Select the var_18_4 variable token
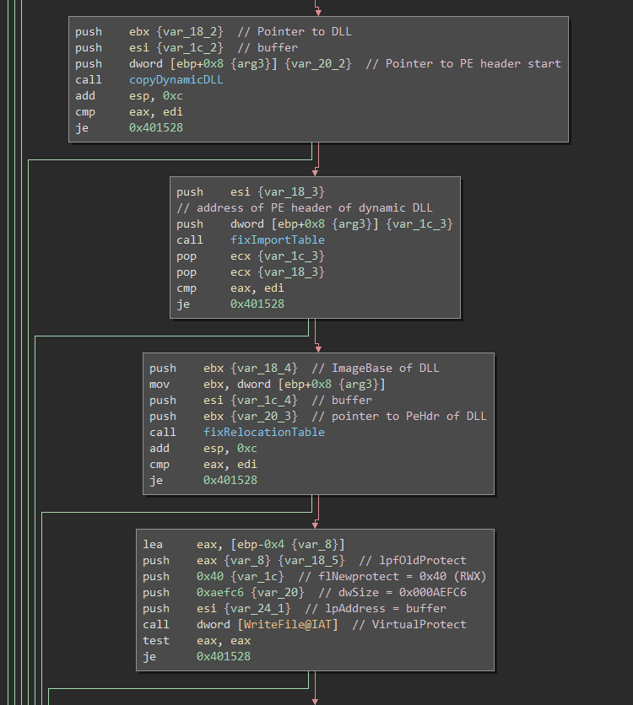 click(263, 369)
